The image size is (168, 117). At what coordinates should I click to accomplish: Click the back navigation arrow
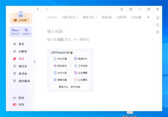point(38,9)
